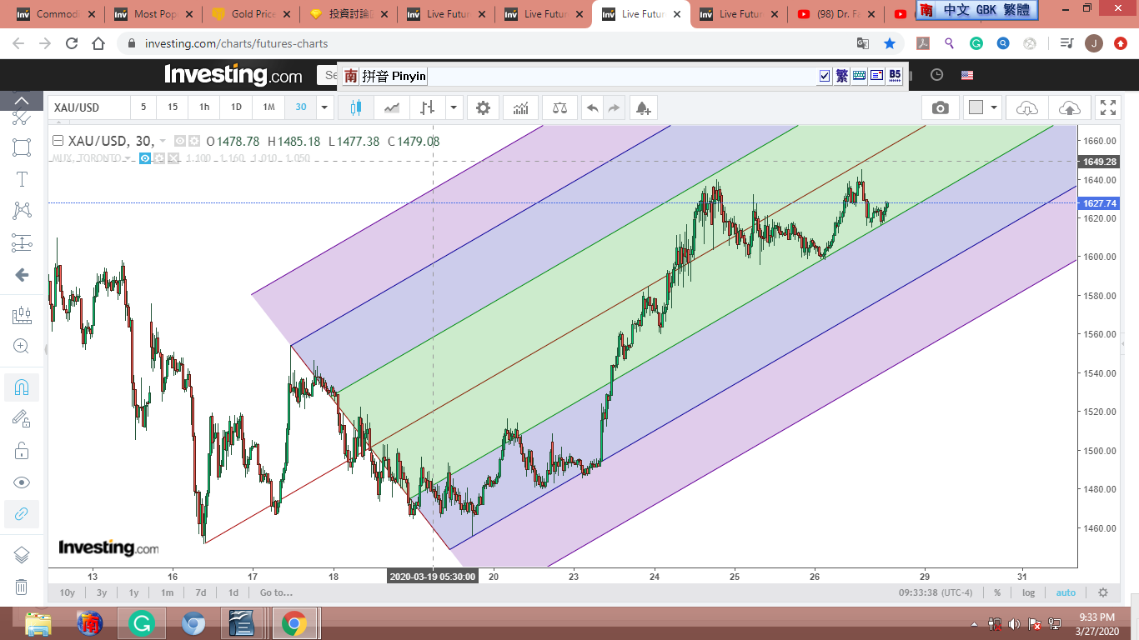This screenshot has width=1139, height=640.
Task: Set interval to 1D
Action: 236,107
